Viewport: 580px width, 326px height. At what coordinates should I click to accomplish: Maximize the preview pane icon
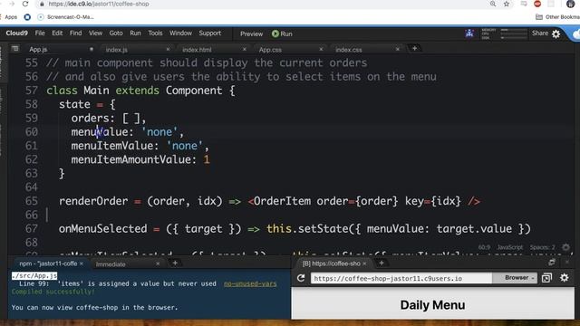(552, 263)
